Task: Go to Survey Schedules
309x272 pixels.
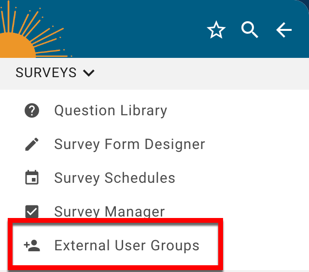Action: pos(114,178)
